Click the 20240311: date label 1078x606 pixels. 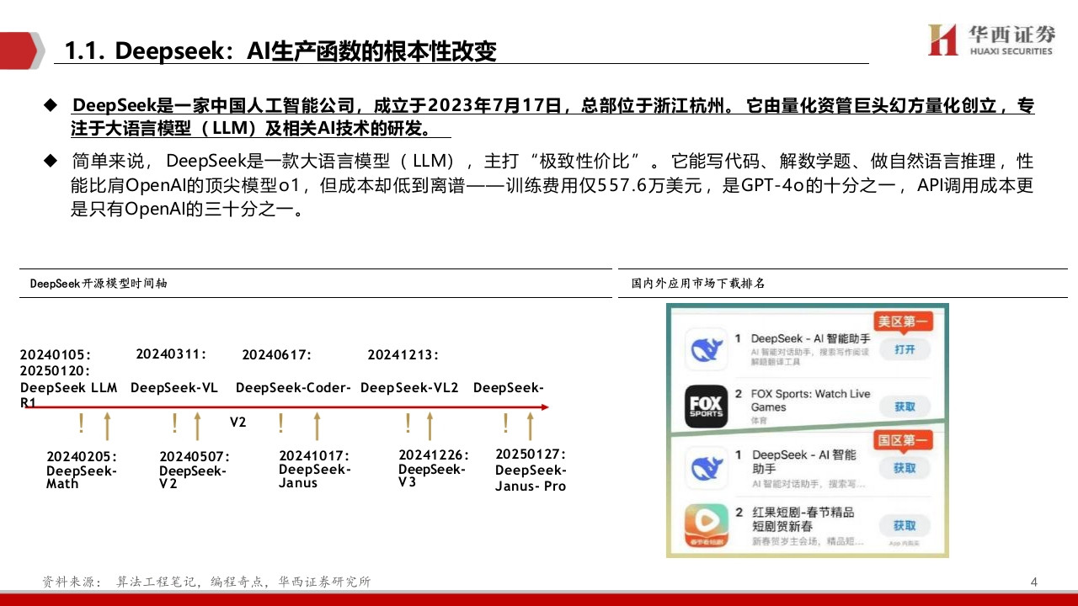point(171,353)
